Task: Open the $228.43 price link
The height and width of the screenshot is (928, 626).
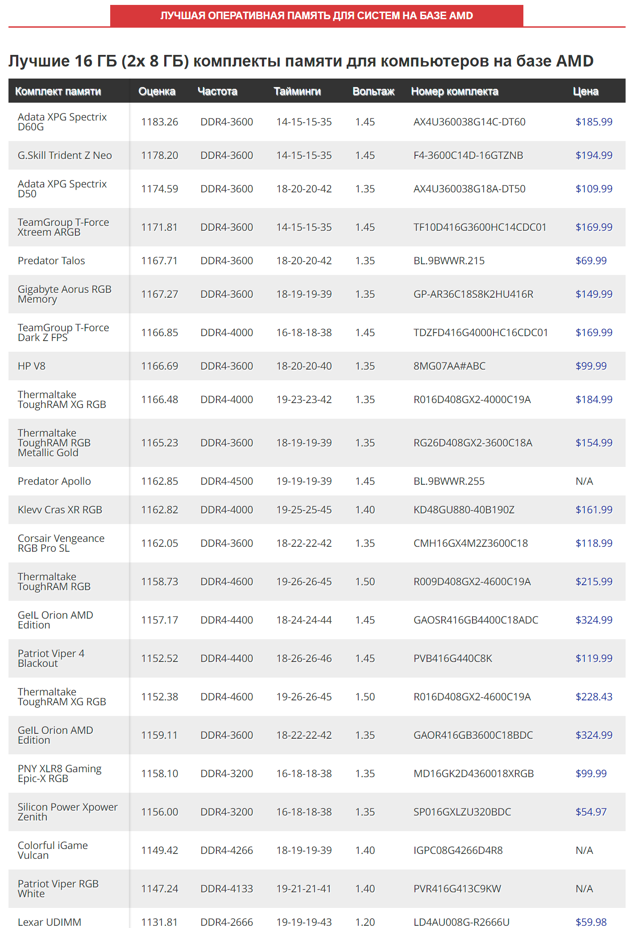Action: (x=593, y=697)
